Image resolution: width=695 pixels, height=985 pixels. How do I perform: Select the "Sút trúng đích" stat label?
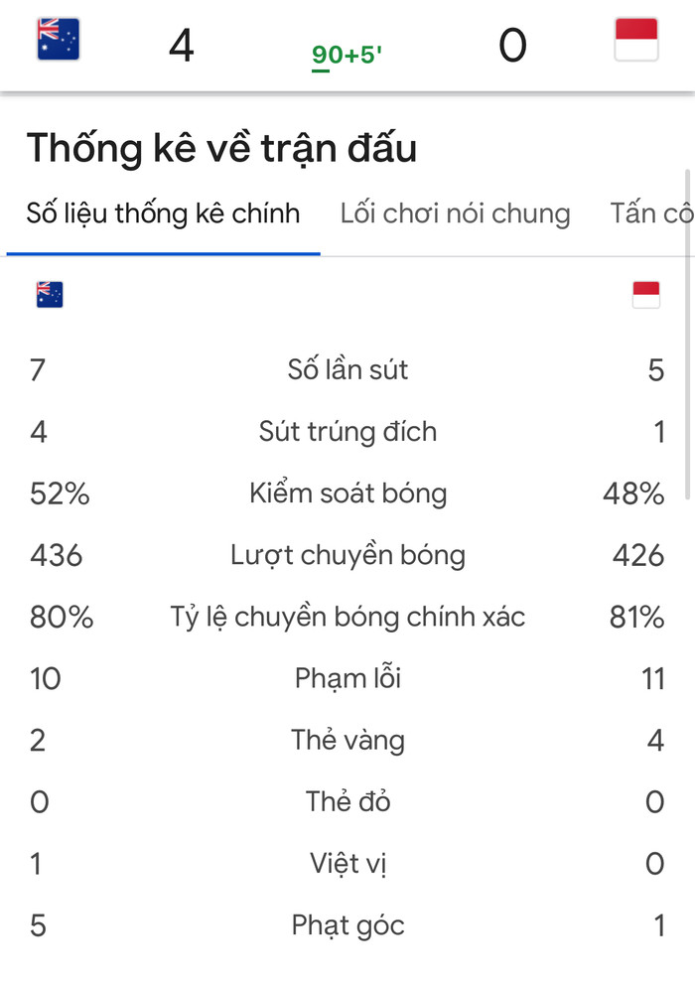347,431
